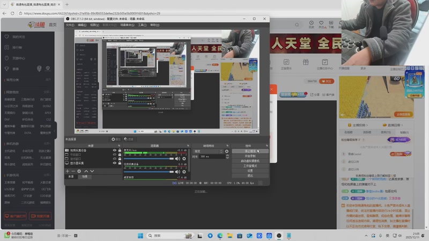
Task: Toggle lock on second source row
Action: 120,155
